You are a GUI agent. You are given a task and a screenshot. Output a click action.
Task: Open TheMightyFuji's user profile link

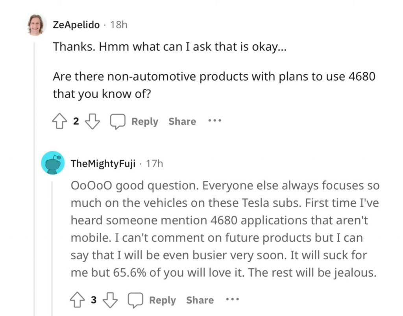103,164
